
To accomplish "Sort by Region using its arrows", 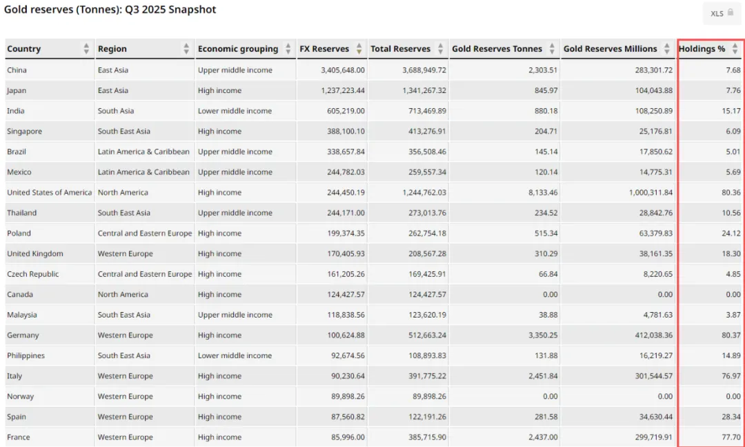I will [186, 48].
